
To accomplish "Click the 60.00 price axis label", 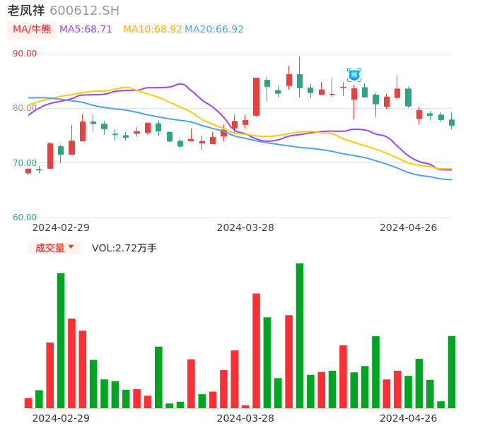I will (x=25, y=218).
